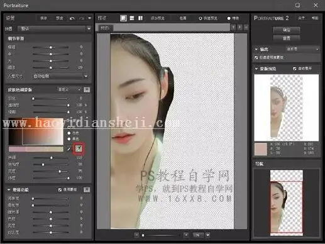Viewport: 325px width, 244px height.
Task: Open the preset drop-down showing default
Action: coord(55,28)
